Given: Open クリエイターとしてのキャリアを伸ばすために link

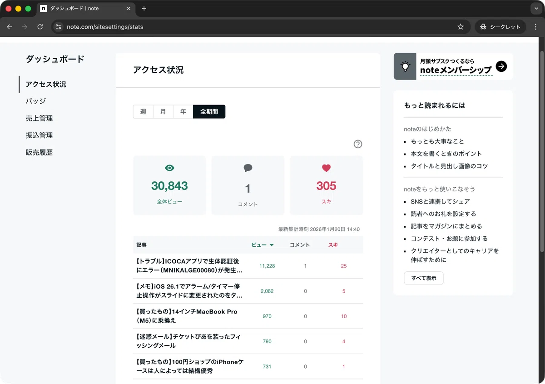Looking at the screenshot, I should point(455,255).
